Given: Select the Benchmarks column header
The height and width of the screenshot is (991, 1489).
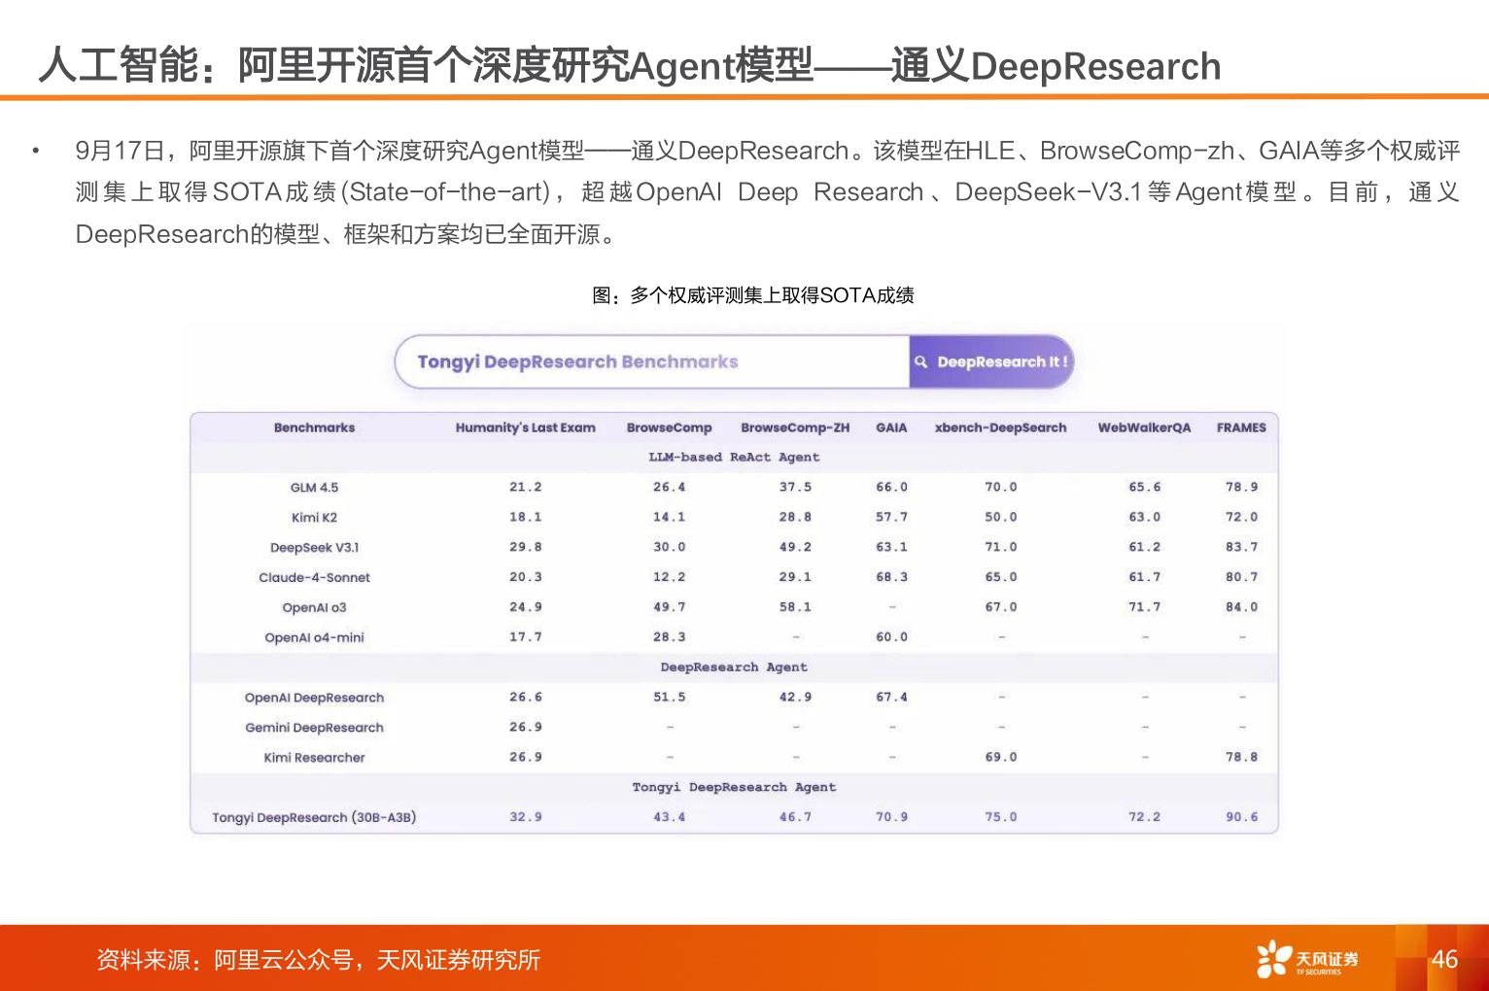Looking at the screenshot, I should [313, 427].
